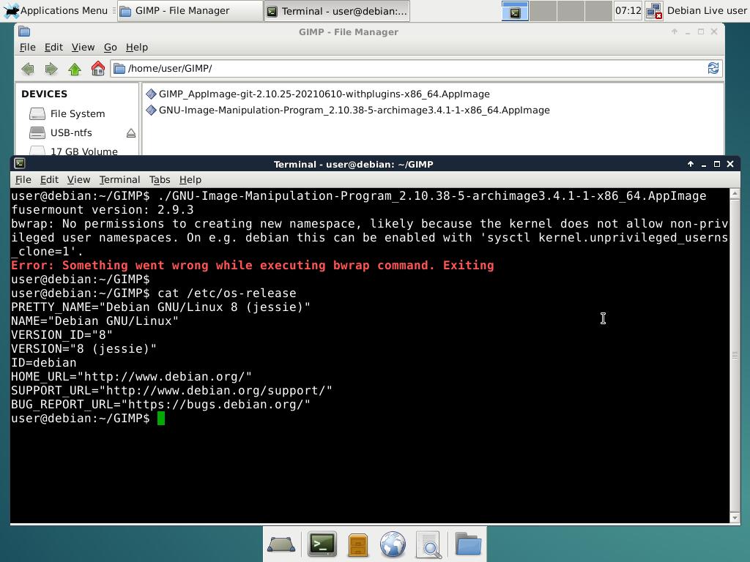Open home folder icon in bottom dock
This screenshot has height=562, width=750.
[x=468, y=544]
